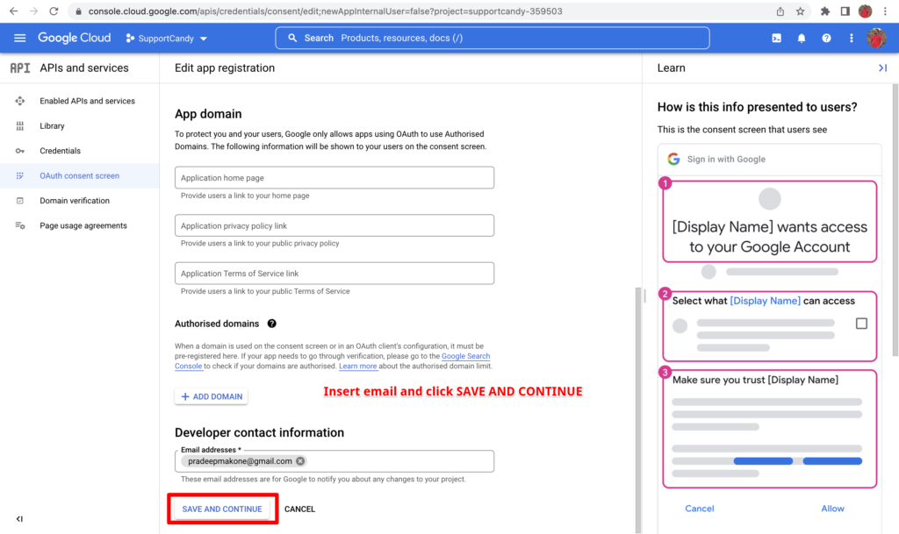Image resolution: width=899 pixels, height=534 pixels.
Task: Click the Enabled APIs sidebar icon
Action: (x=20, y=101)
